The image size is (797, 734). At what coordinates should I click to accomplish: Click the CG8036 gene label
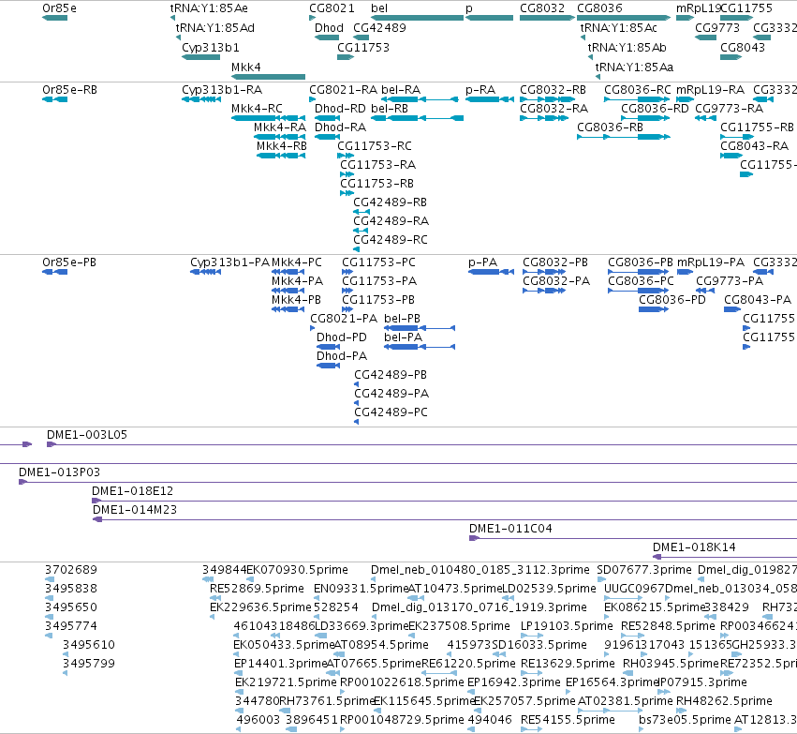point(599,8)
